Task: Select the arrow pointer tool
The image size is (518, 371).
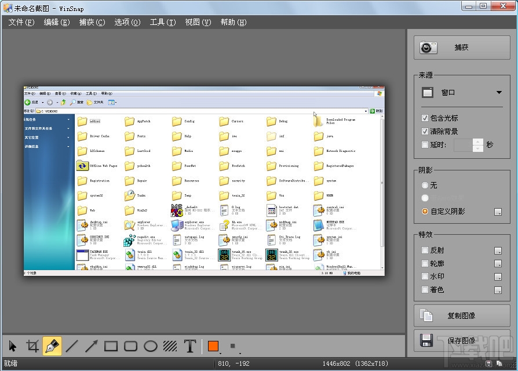Action: tap(13, 347)
